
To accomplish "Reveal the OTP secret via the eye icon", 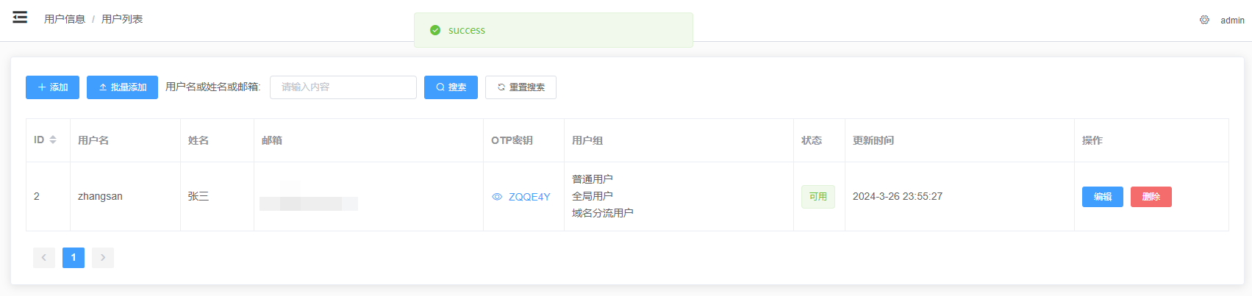I will [497, 197].
